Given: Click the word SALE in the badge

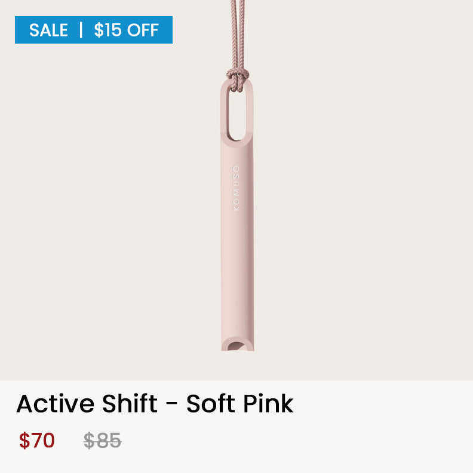Looking at the screenshot, I should click(x=48, y=30).
